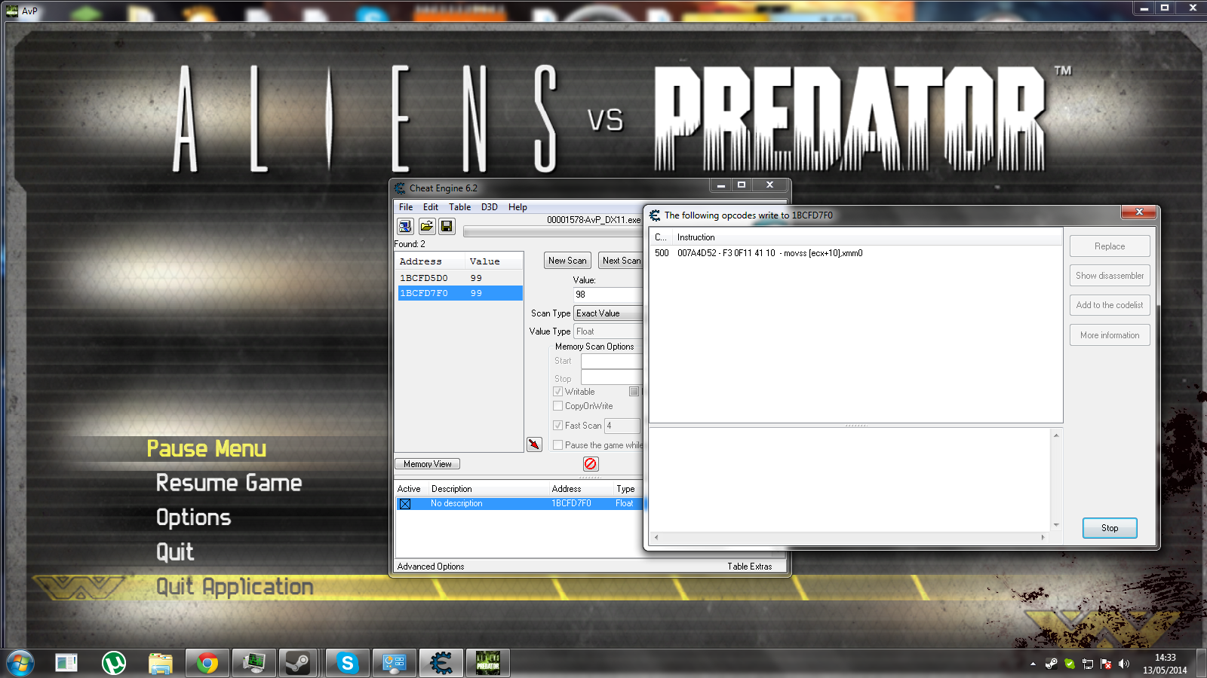
Task: Open the Value Type dropdown
Action: tap(608, 331)
